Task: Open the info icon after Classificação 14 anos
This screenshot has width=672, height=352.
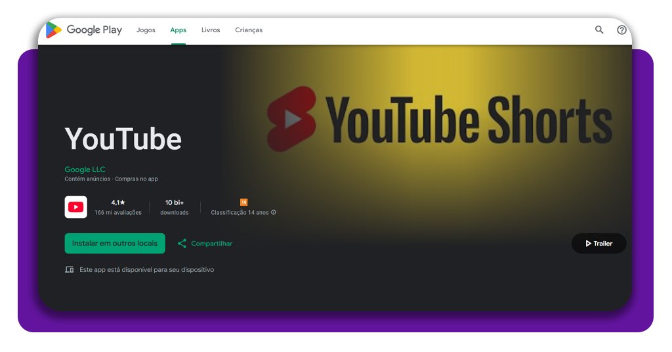Action: pos(274,213)
